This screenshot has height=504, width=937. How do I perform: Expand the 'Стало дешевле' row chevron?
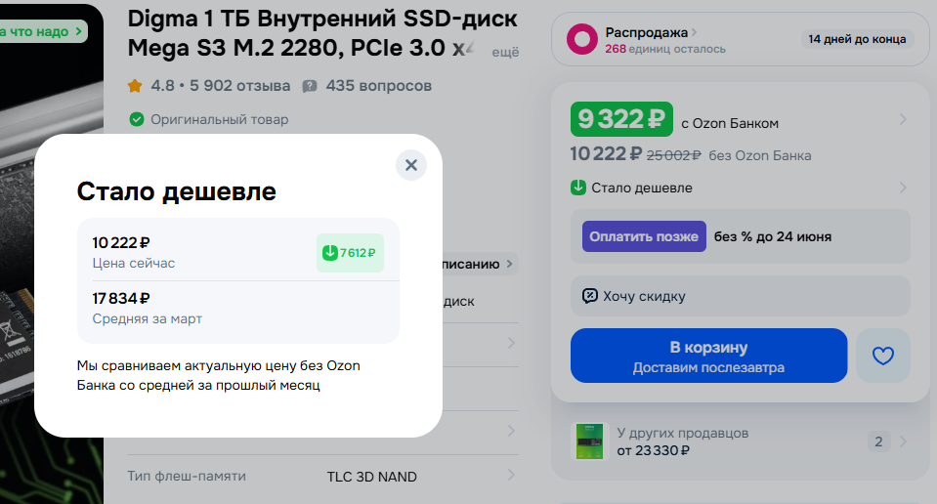point(903,188)
